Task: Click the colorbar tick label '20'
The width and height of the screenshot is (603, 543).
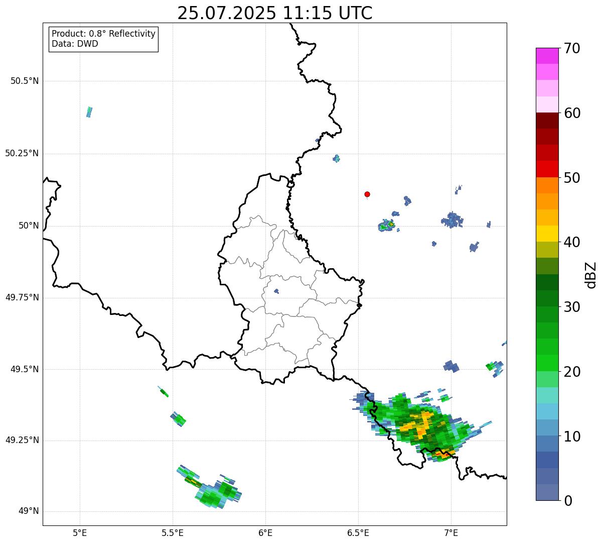Action: click(x=572, y=372)
